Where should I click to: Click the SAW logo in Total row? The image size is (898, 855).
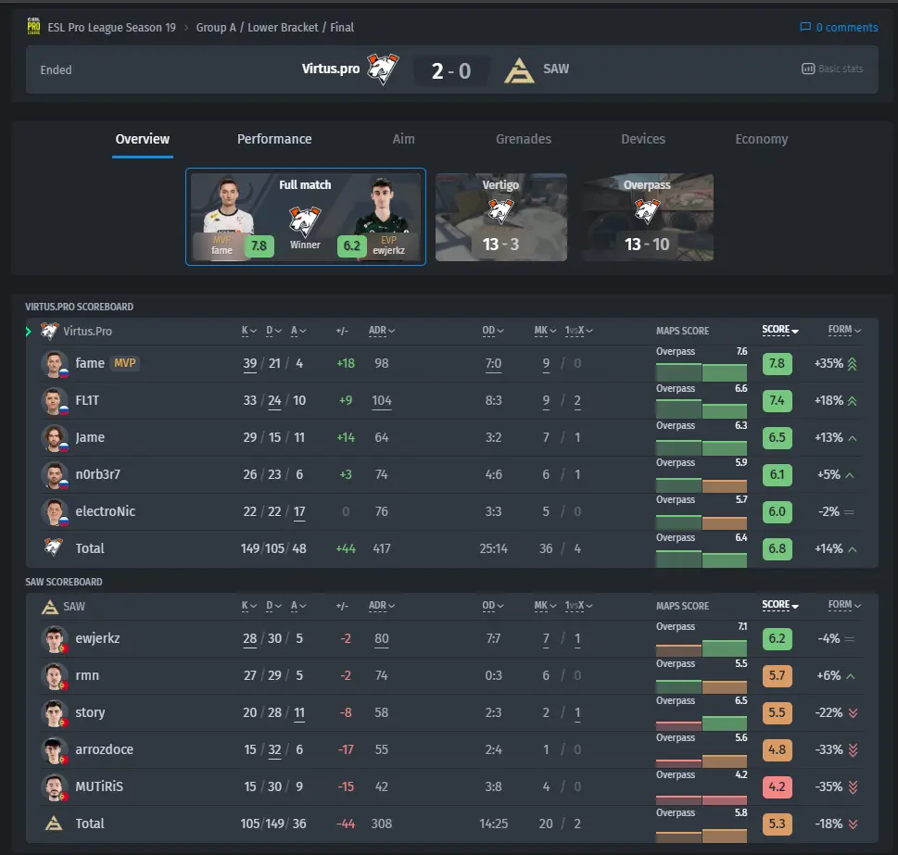coord(53,824)
